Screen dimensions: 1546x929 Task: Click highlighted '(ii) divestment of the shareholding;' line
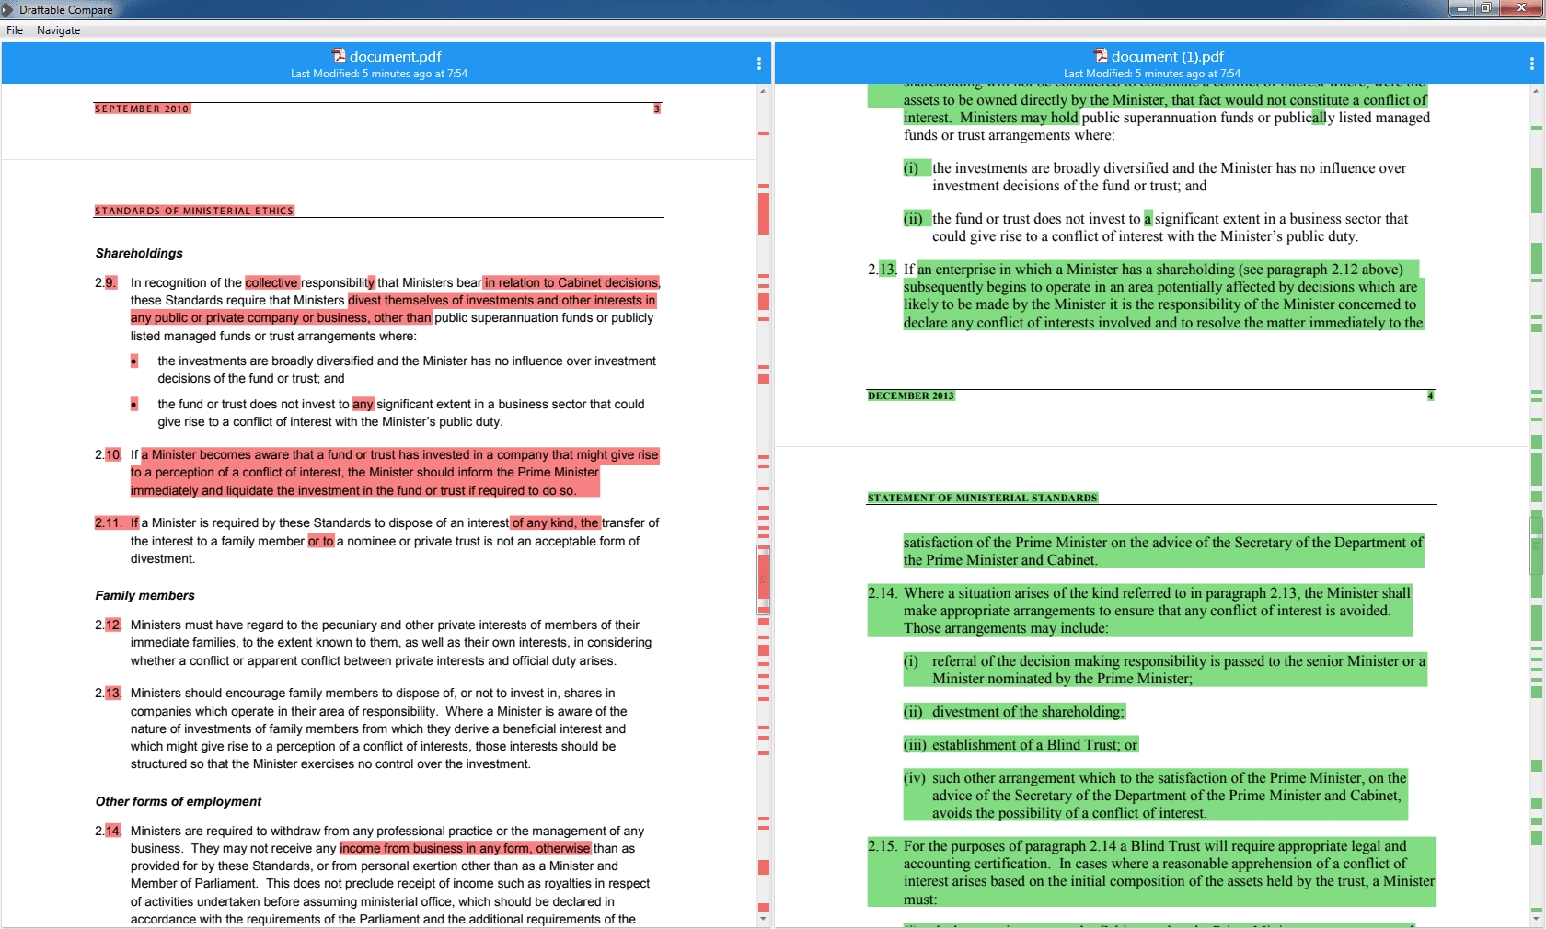pos(1014,712)
